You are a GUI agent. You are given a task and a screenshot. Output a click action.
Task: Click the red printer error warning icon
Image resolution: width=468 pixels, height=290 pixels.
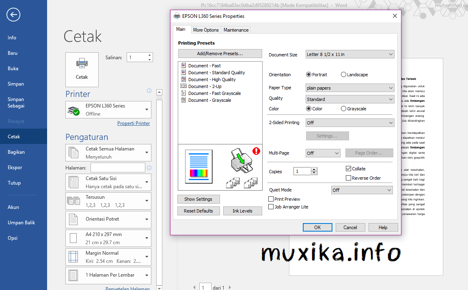coord(257,151)
